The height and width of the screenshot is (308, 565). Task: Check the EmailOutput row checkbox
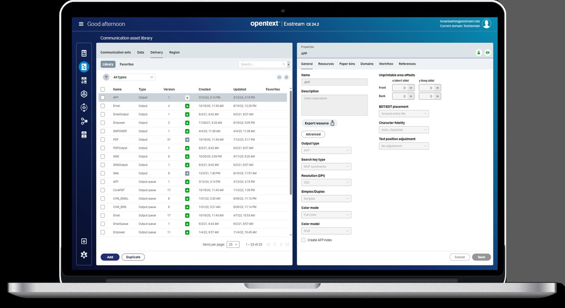click(103, 114)
